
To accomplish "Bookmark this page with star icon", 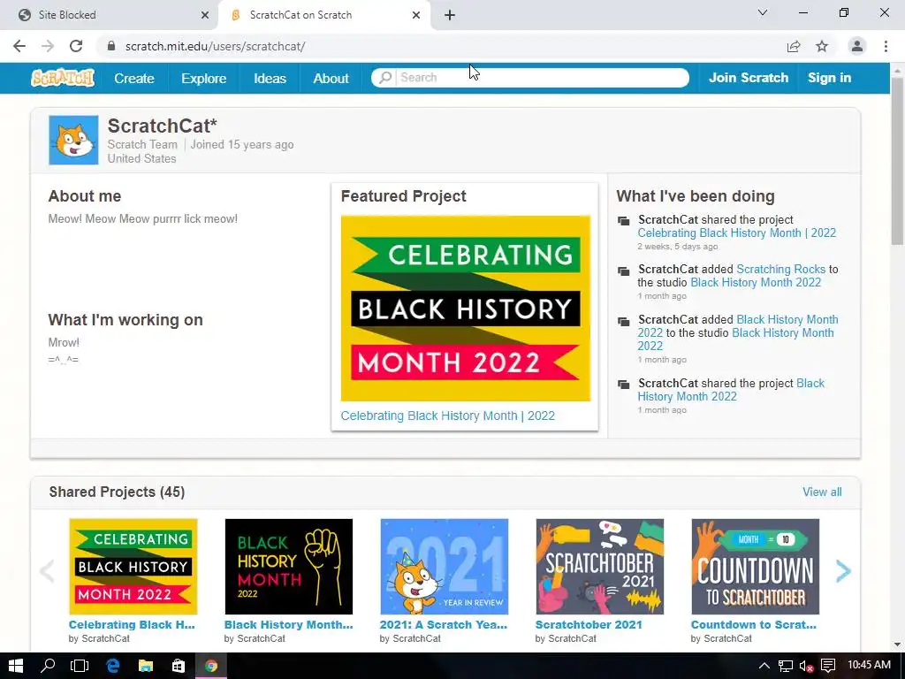I will click(822, 46).
